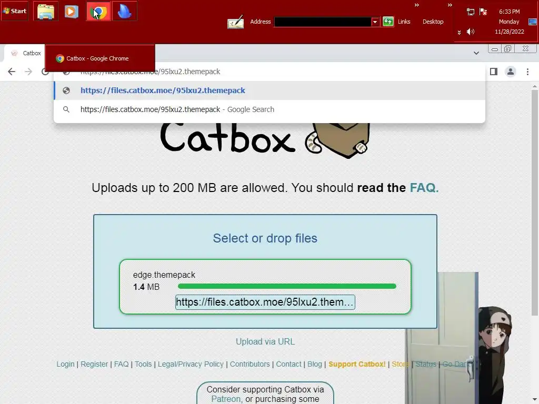This screenshot has height=404, width=539.
Task: Click the edge.themepack file name
Action: point(164,275)
